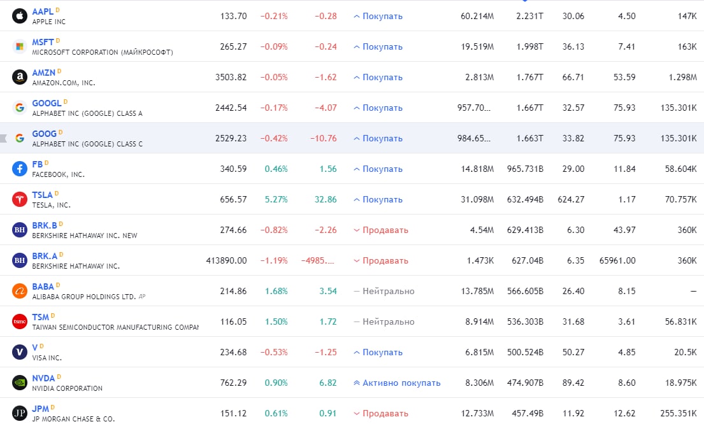Viewport: 704px width, 424px height.
Task: Click the Покупать rating for TSLA
Action: tap(378, 199)
